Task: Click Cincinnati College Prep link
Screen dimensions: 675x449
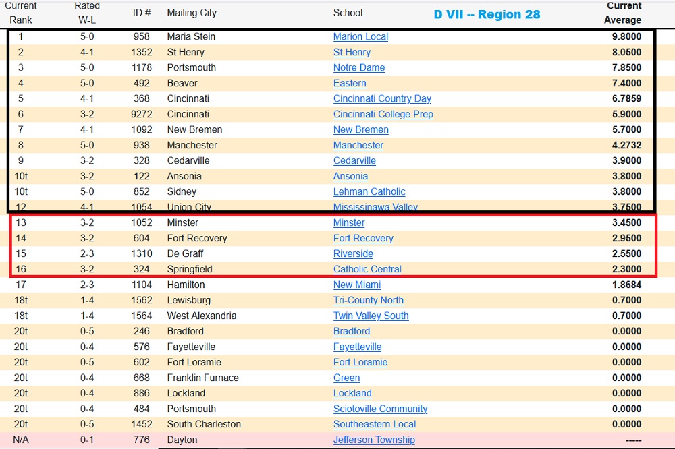Action: (383, 115)
